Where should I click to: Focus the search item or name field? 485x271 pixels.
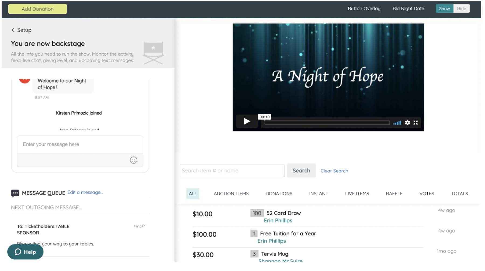point(232,171)
